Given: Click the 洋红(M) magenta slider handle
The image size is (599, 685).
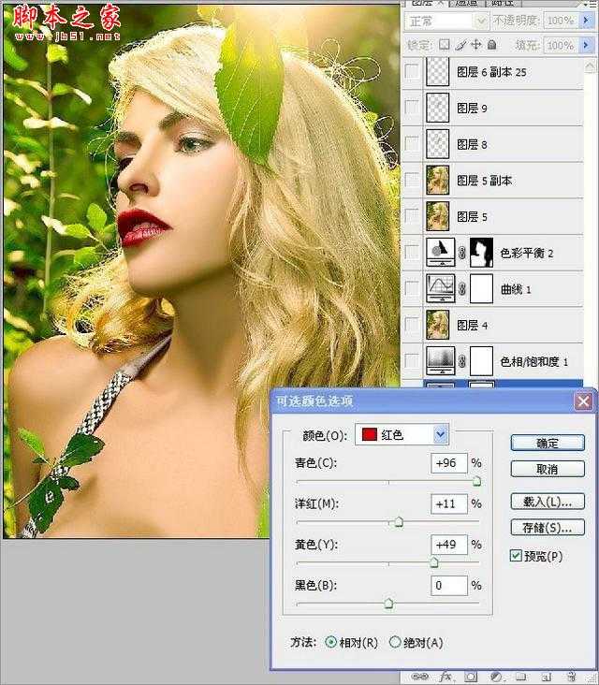Looking at the screenshot, I should tap(399, 522).
